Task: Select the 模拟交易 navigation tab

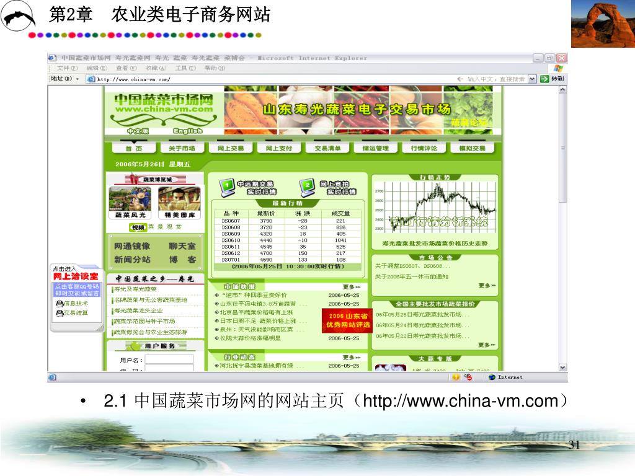Action: 472,149
